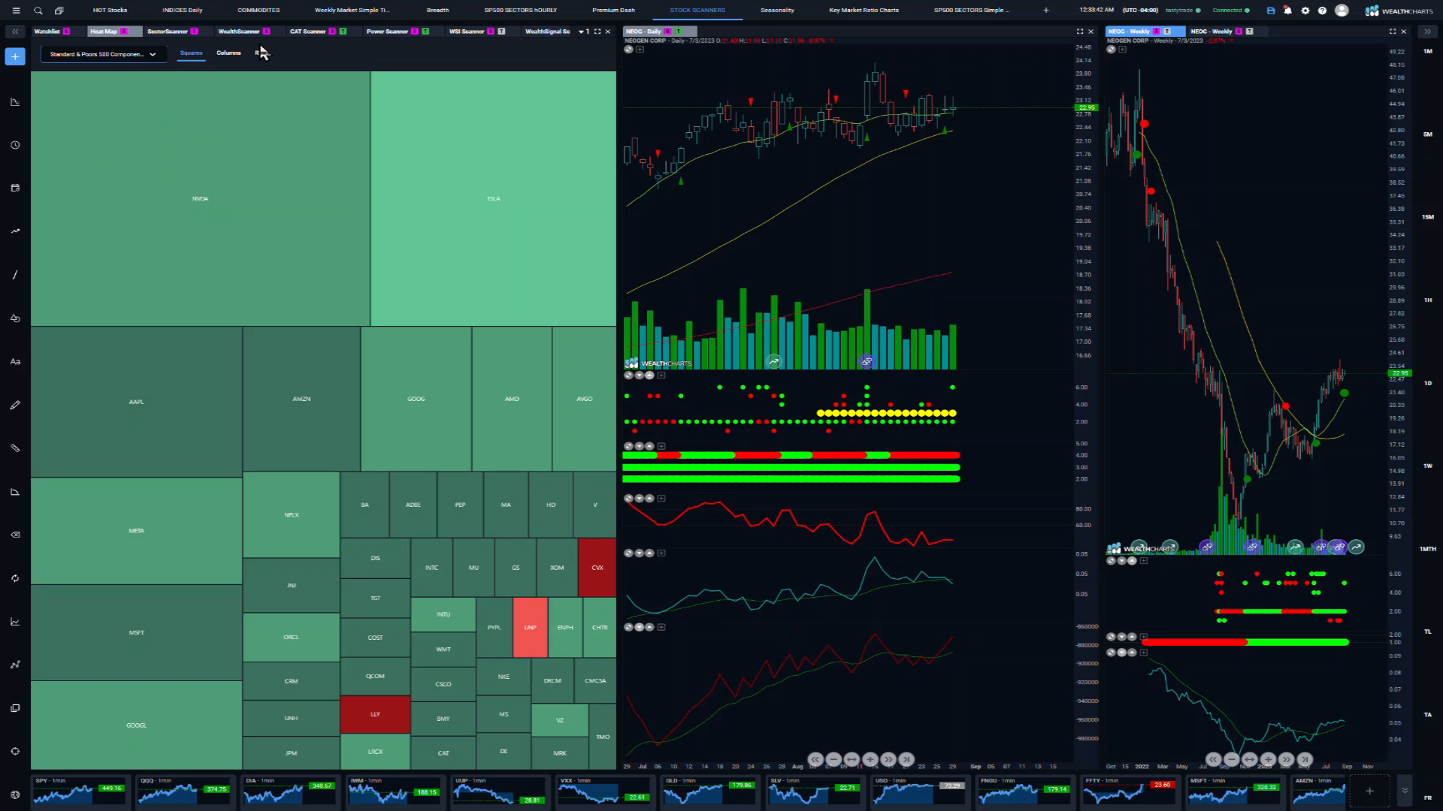Image resolution: width=1443 pixels, height=811 pixels.
Task: Click the TSLA heat map tile
Action: [493, 199]
